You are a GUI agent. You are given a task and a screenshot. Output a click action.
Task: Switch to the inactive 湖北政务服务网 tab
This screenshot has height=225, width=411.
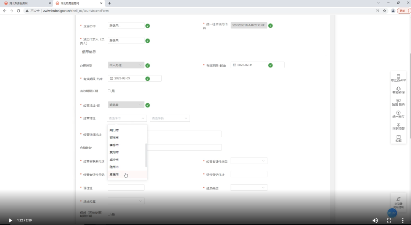26,3
